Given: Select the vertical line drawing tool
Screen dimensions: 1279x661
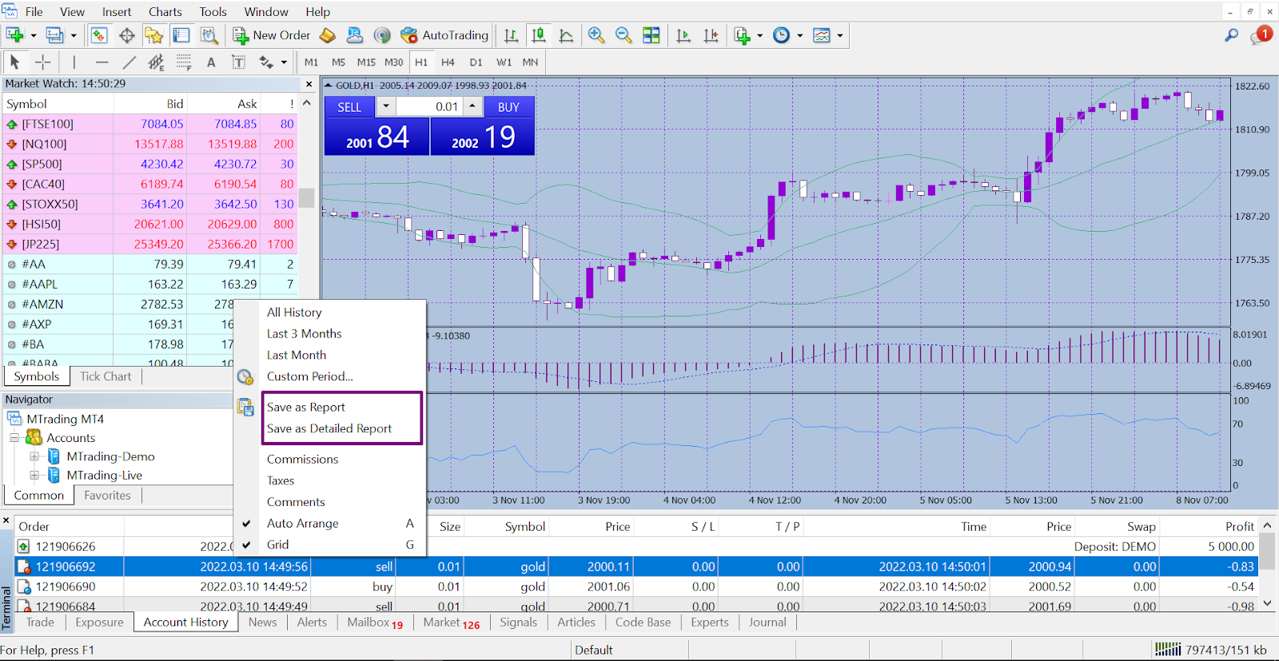Looking at the screenshot, I should pyautogui.click(x=74, y=62).
